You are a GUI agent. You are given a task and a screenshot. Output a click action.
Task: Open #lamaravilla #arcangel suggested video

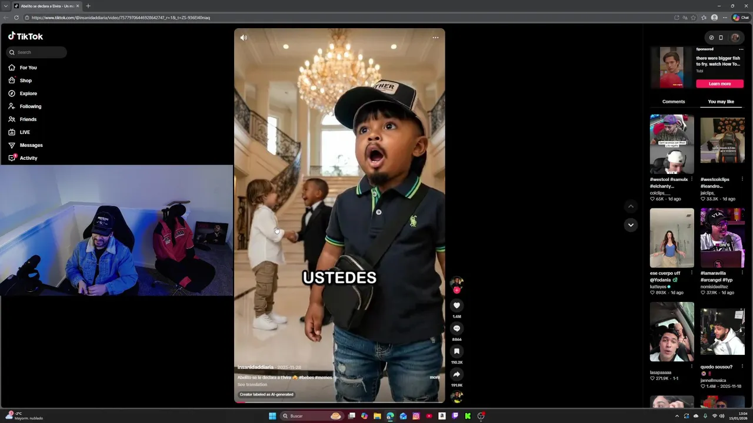coord(722,238)
